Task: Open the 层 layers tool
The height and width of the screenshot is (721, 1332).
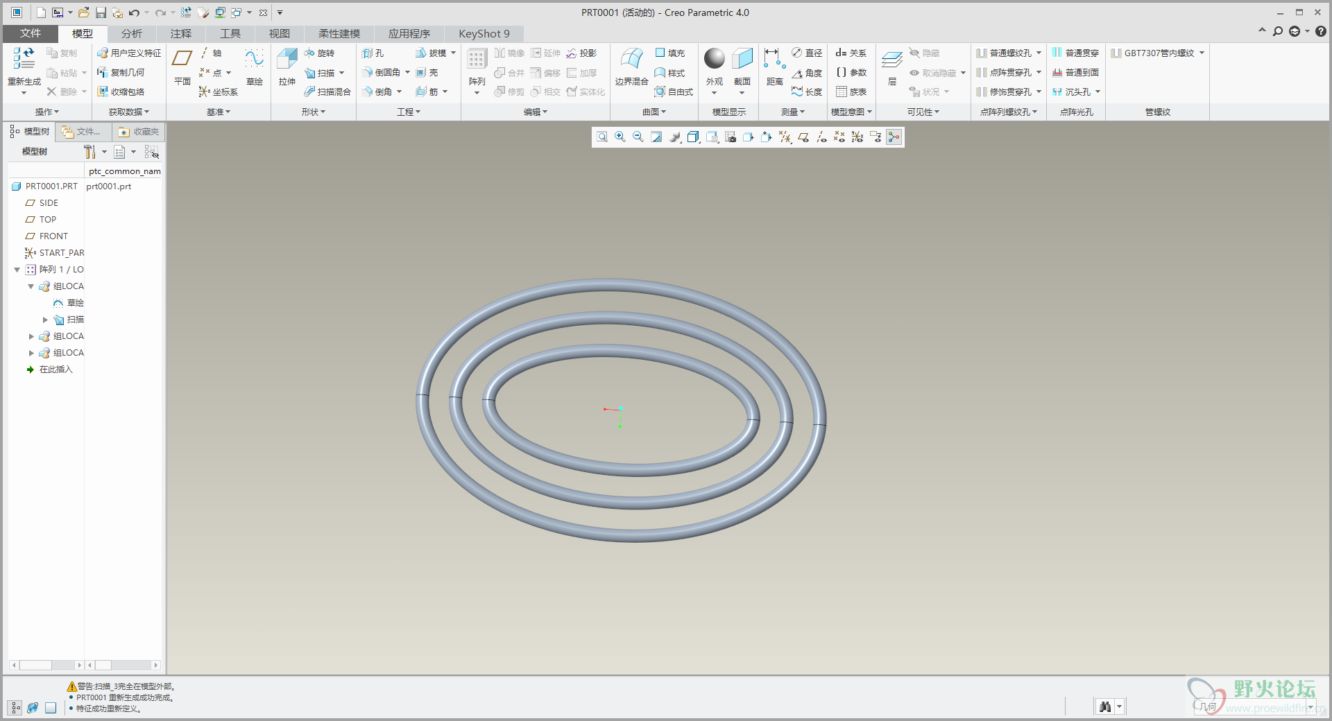Action: (892, 67)
